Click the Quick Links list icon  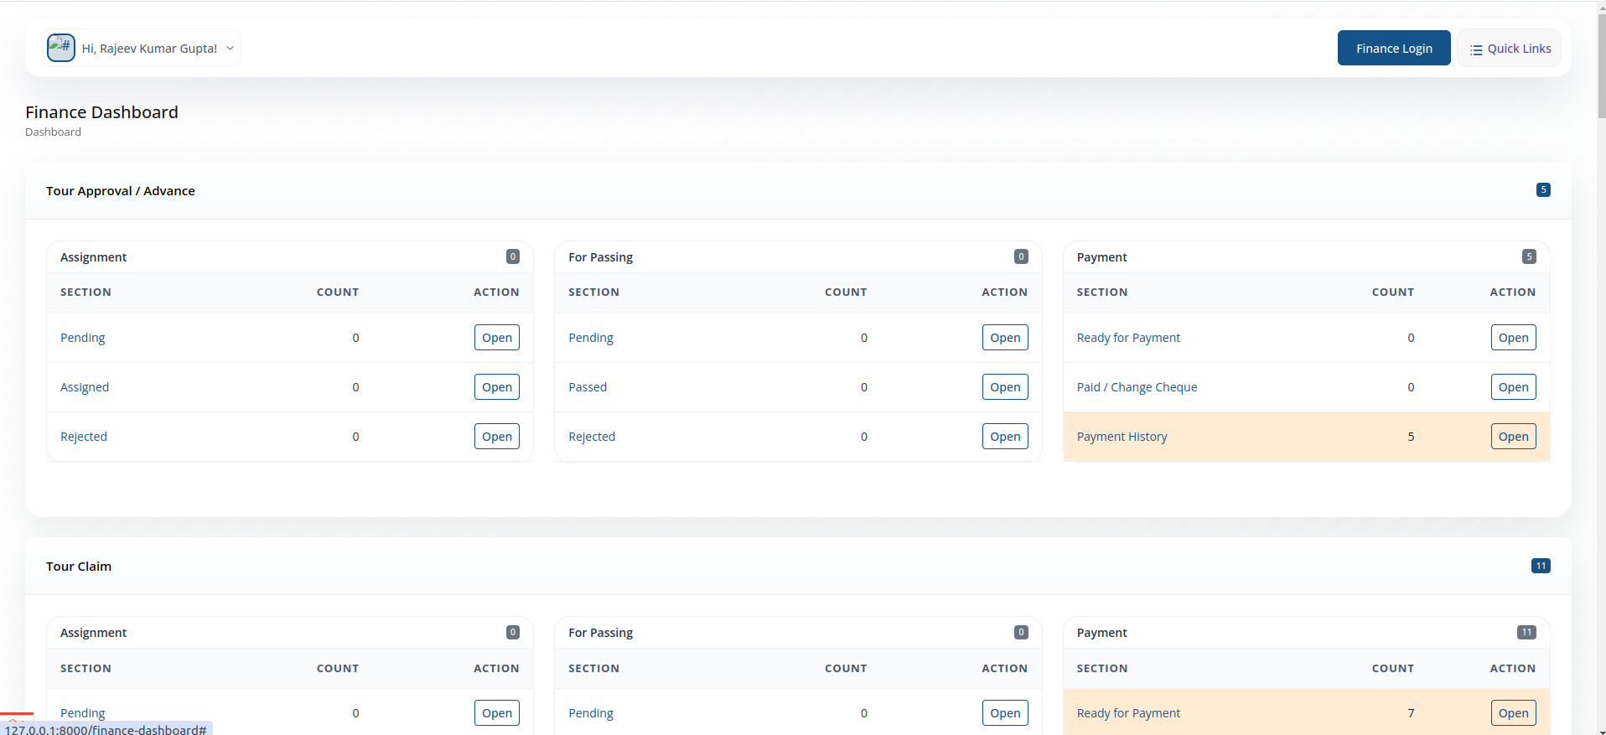(x=1476, y=49)
